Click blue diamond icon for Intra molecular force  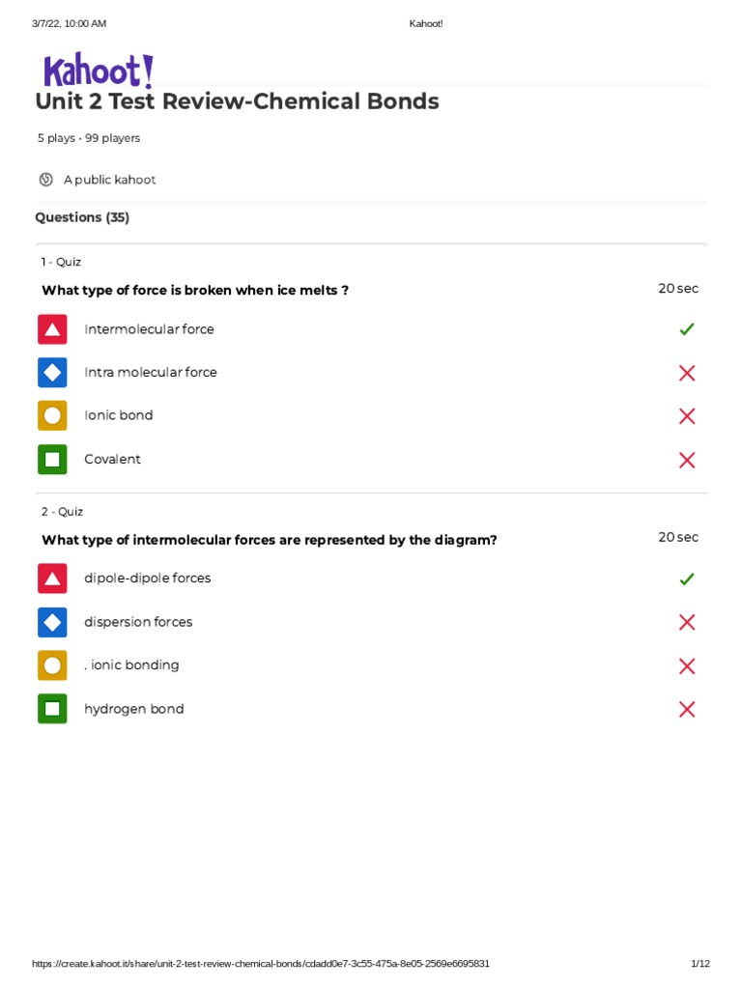52,373
